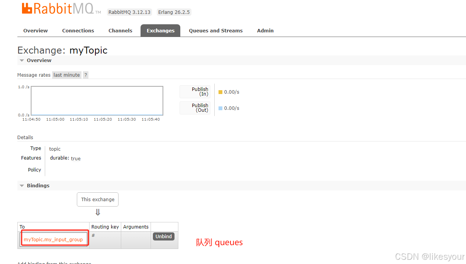
Task: Click the Arguments column header
Action: (x=136, y=227)
